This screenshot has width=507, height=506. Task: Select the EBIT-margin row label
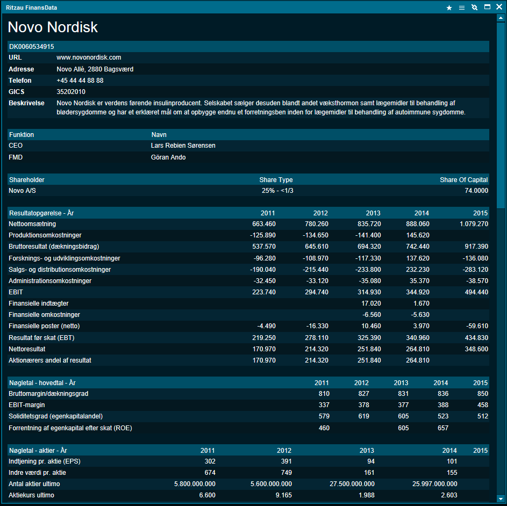(27, 405)
